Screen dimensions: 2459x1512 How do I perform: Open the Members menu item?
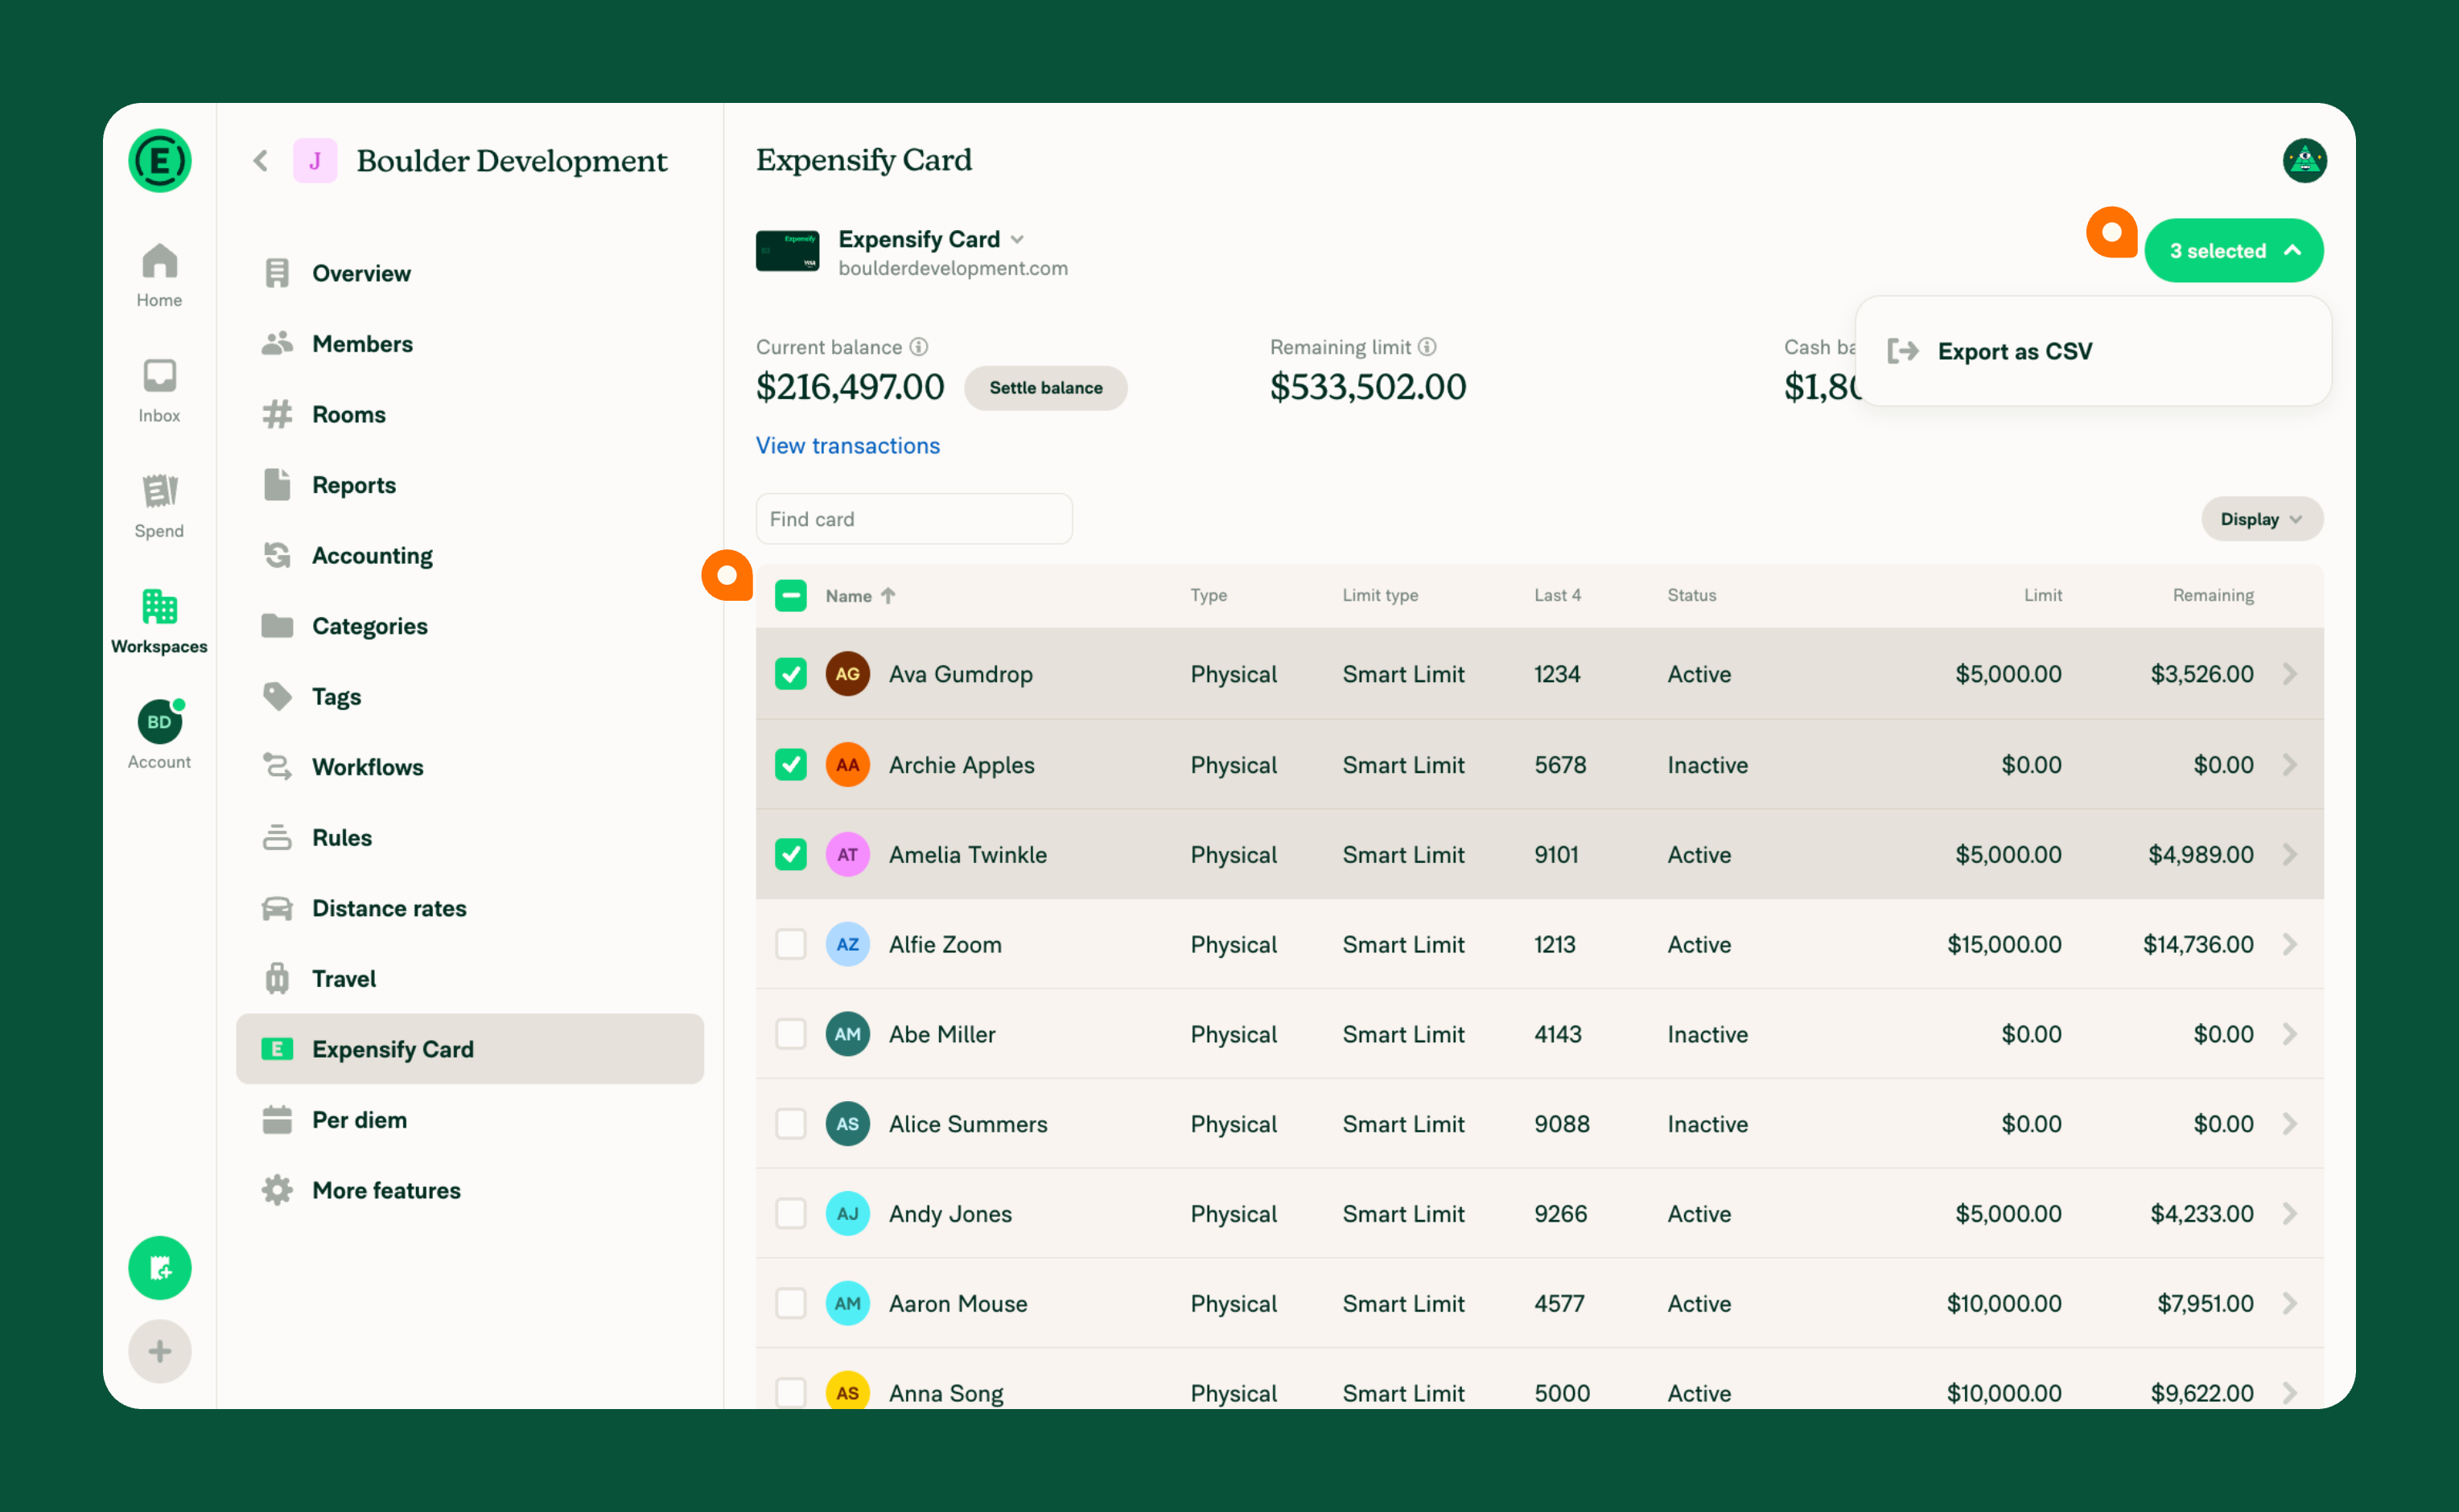(469, 344)
